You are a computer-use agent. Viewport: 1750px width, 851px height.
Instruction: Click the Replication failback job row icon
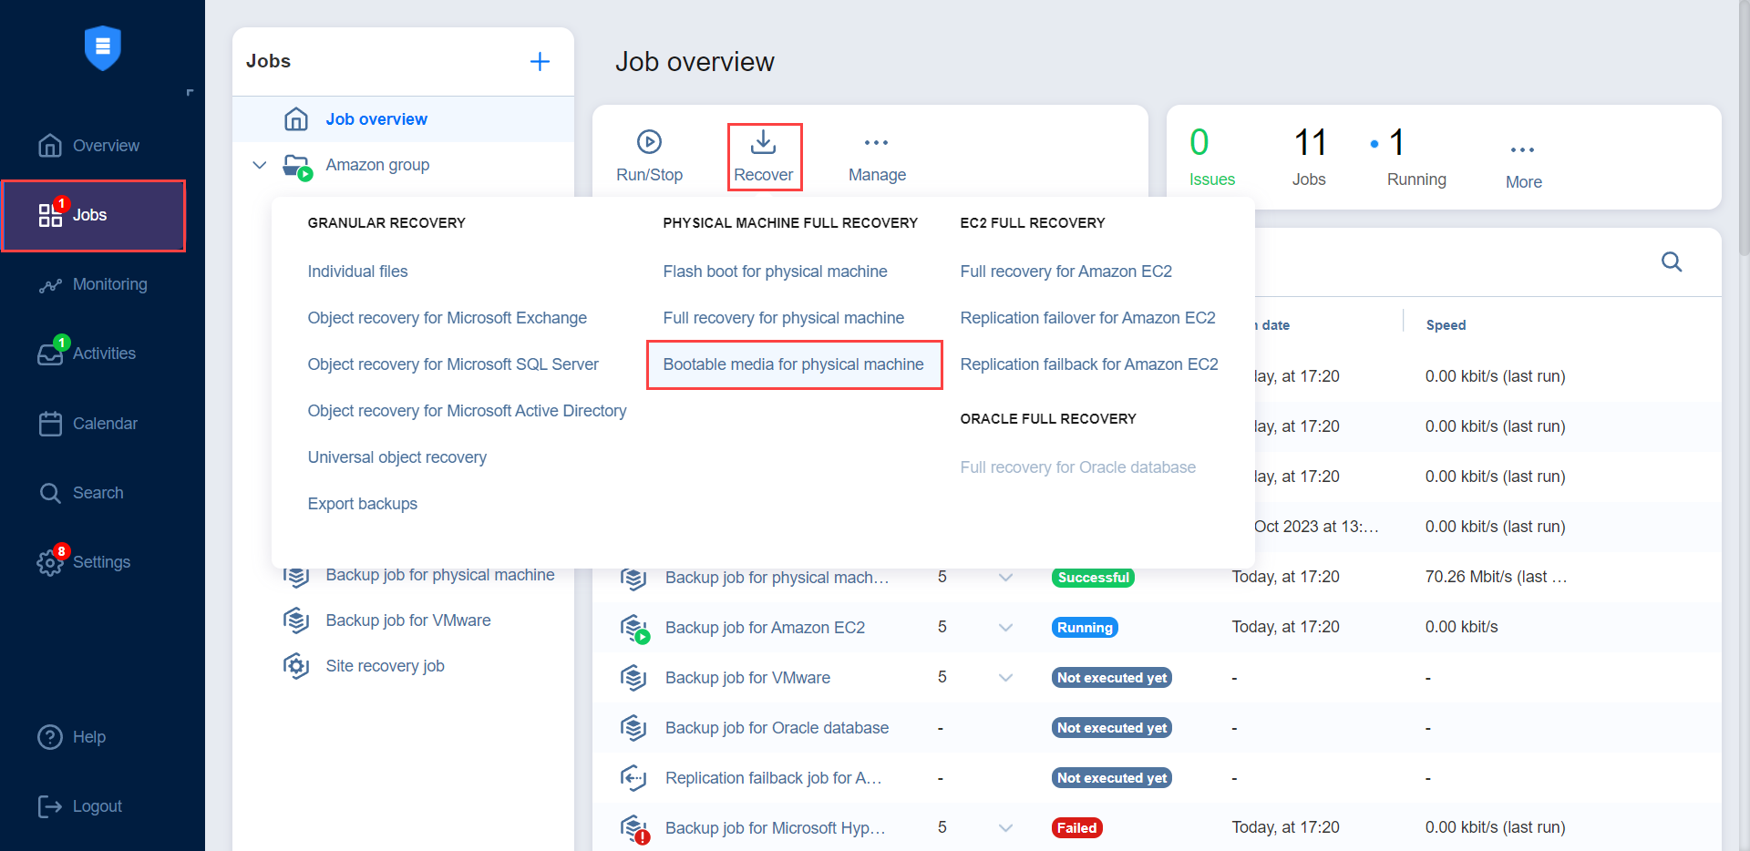pyautogui.click(x=633, y=778)
